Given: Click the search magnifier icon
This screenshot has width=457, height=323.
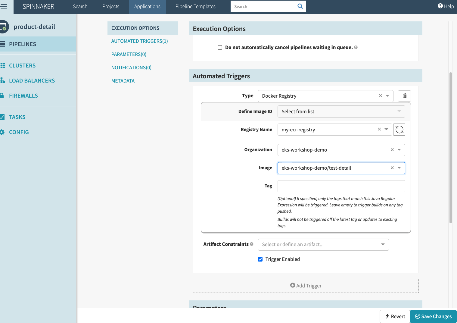Looking at the screenshot, I should click(x=300, y=6).
